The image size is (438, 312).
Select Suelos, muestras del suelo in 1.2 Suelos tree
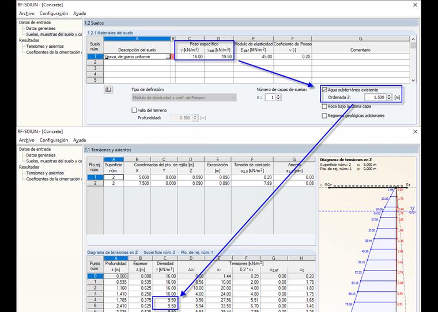(x=54, y=35)
